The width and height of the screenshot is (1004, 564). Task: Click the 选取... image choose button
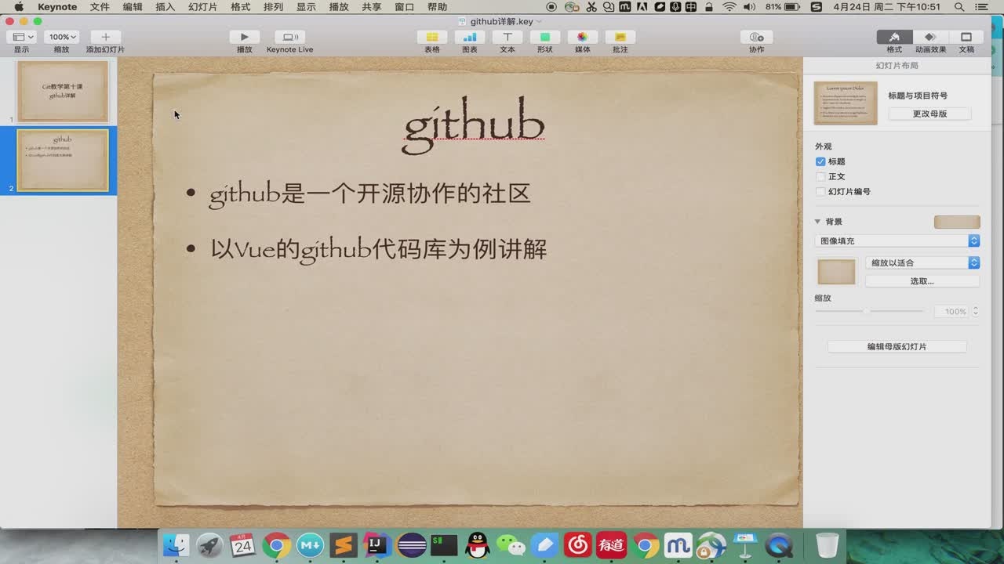[x=922, y=281]
